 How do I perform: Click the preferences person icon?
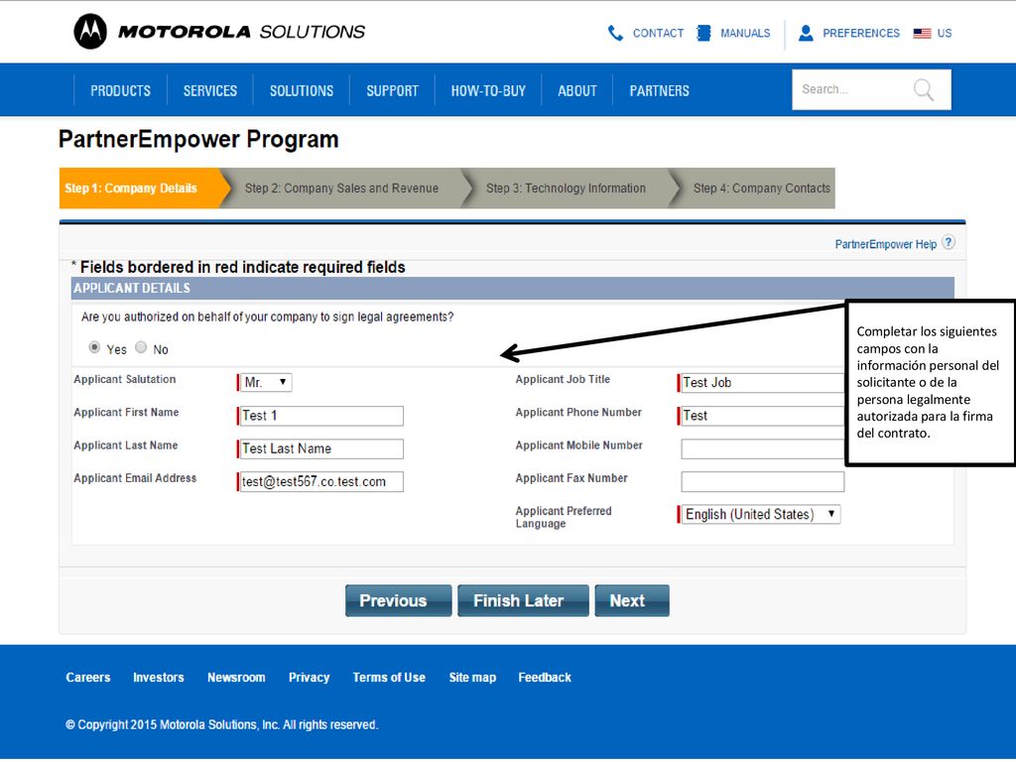point(806,33)
